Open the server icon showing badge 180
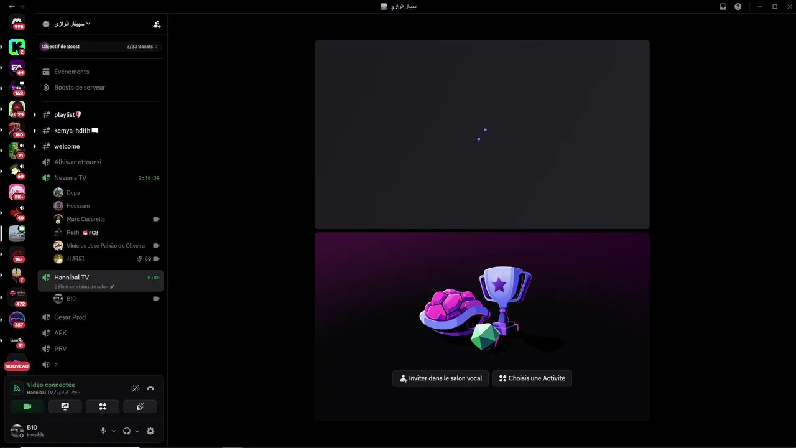 point(17,129)
